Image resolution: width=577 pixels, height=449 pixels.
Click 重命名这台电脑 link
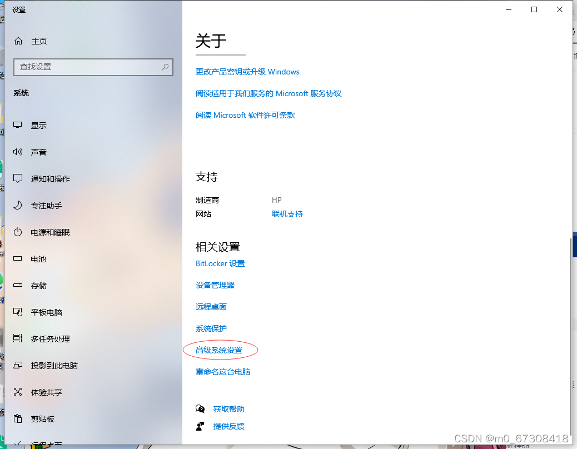[223, 372]
